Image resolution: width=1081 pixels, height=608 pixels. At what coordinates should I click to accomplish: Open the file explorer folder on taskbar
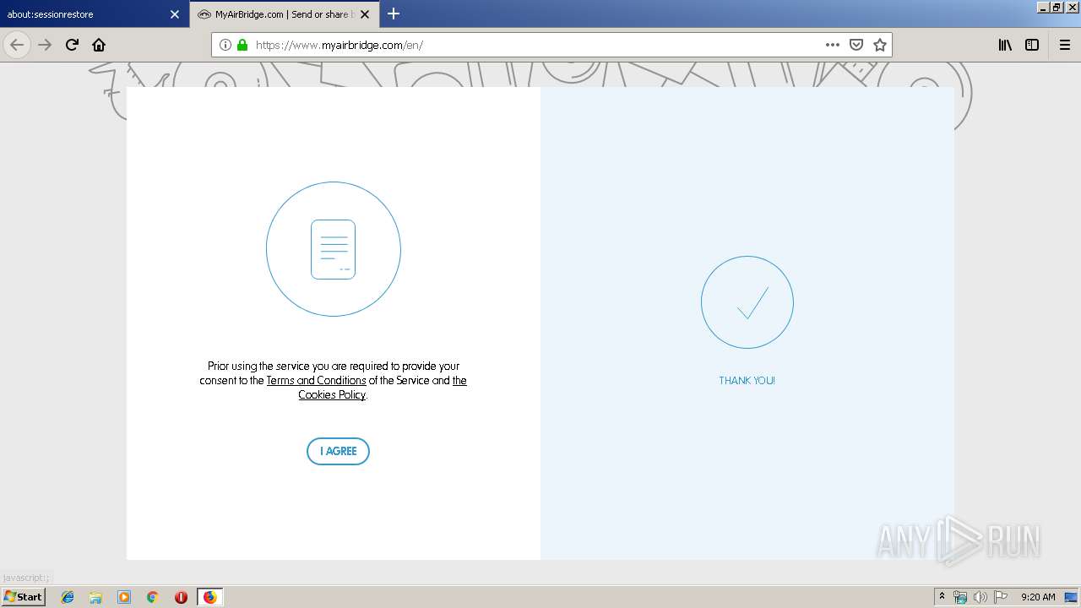95,597
